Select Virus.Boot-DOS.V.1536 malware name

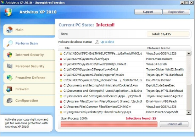161,107
